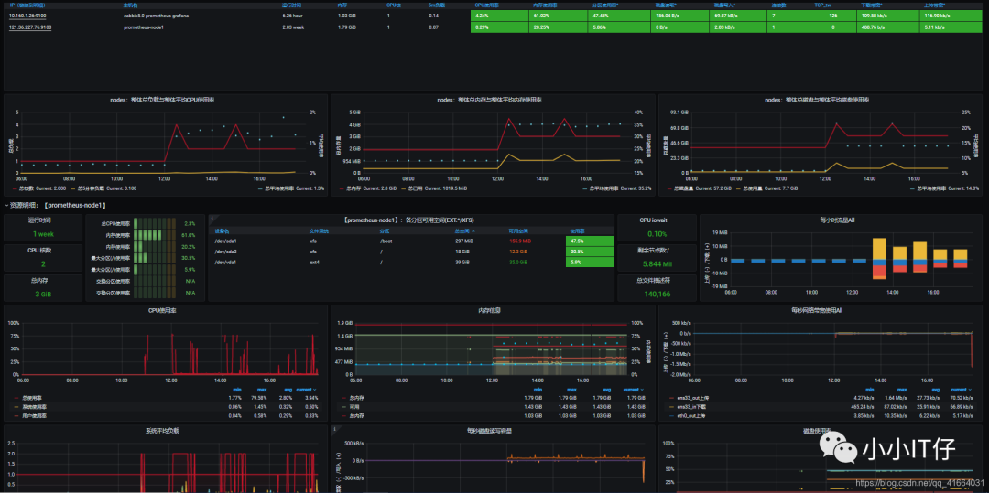Click the info icon on partition space panel

pos(211,217)
